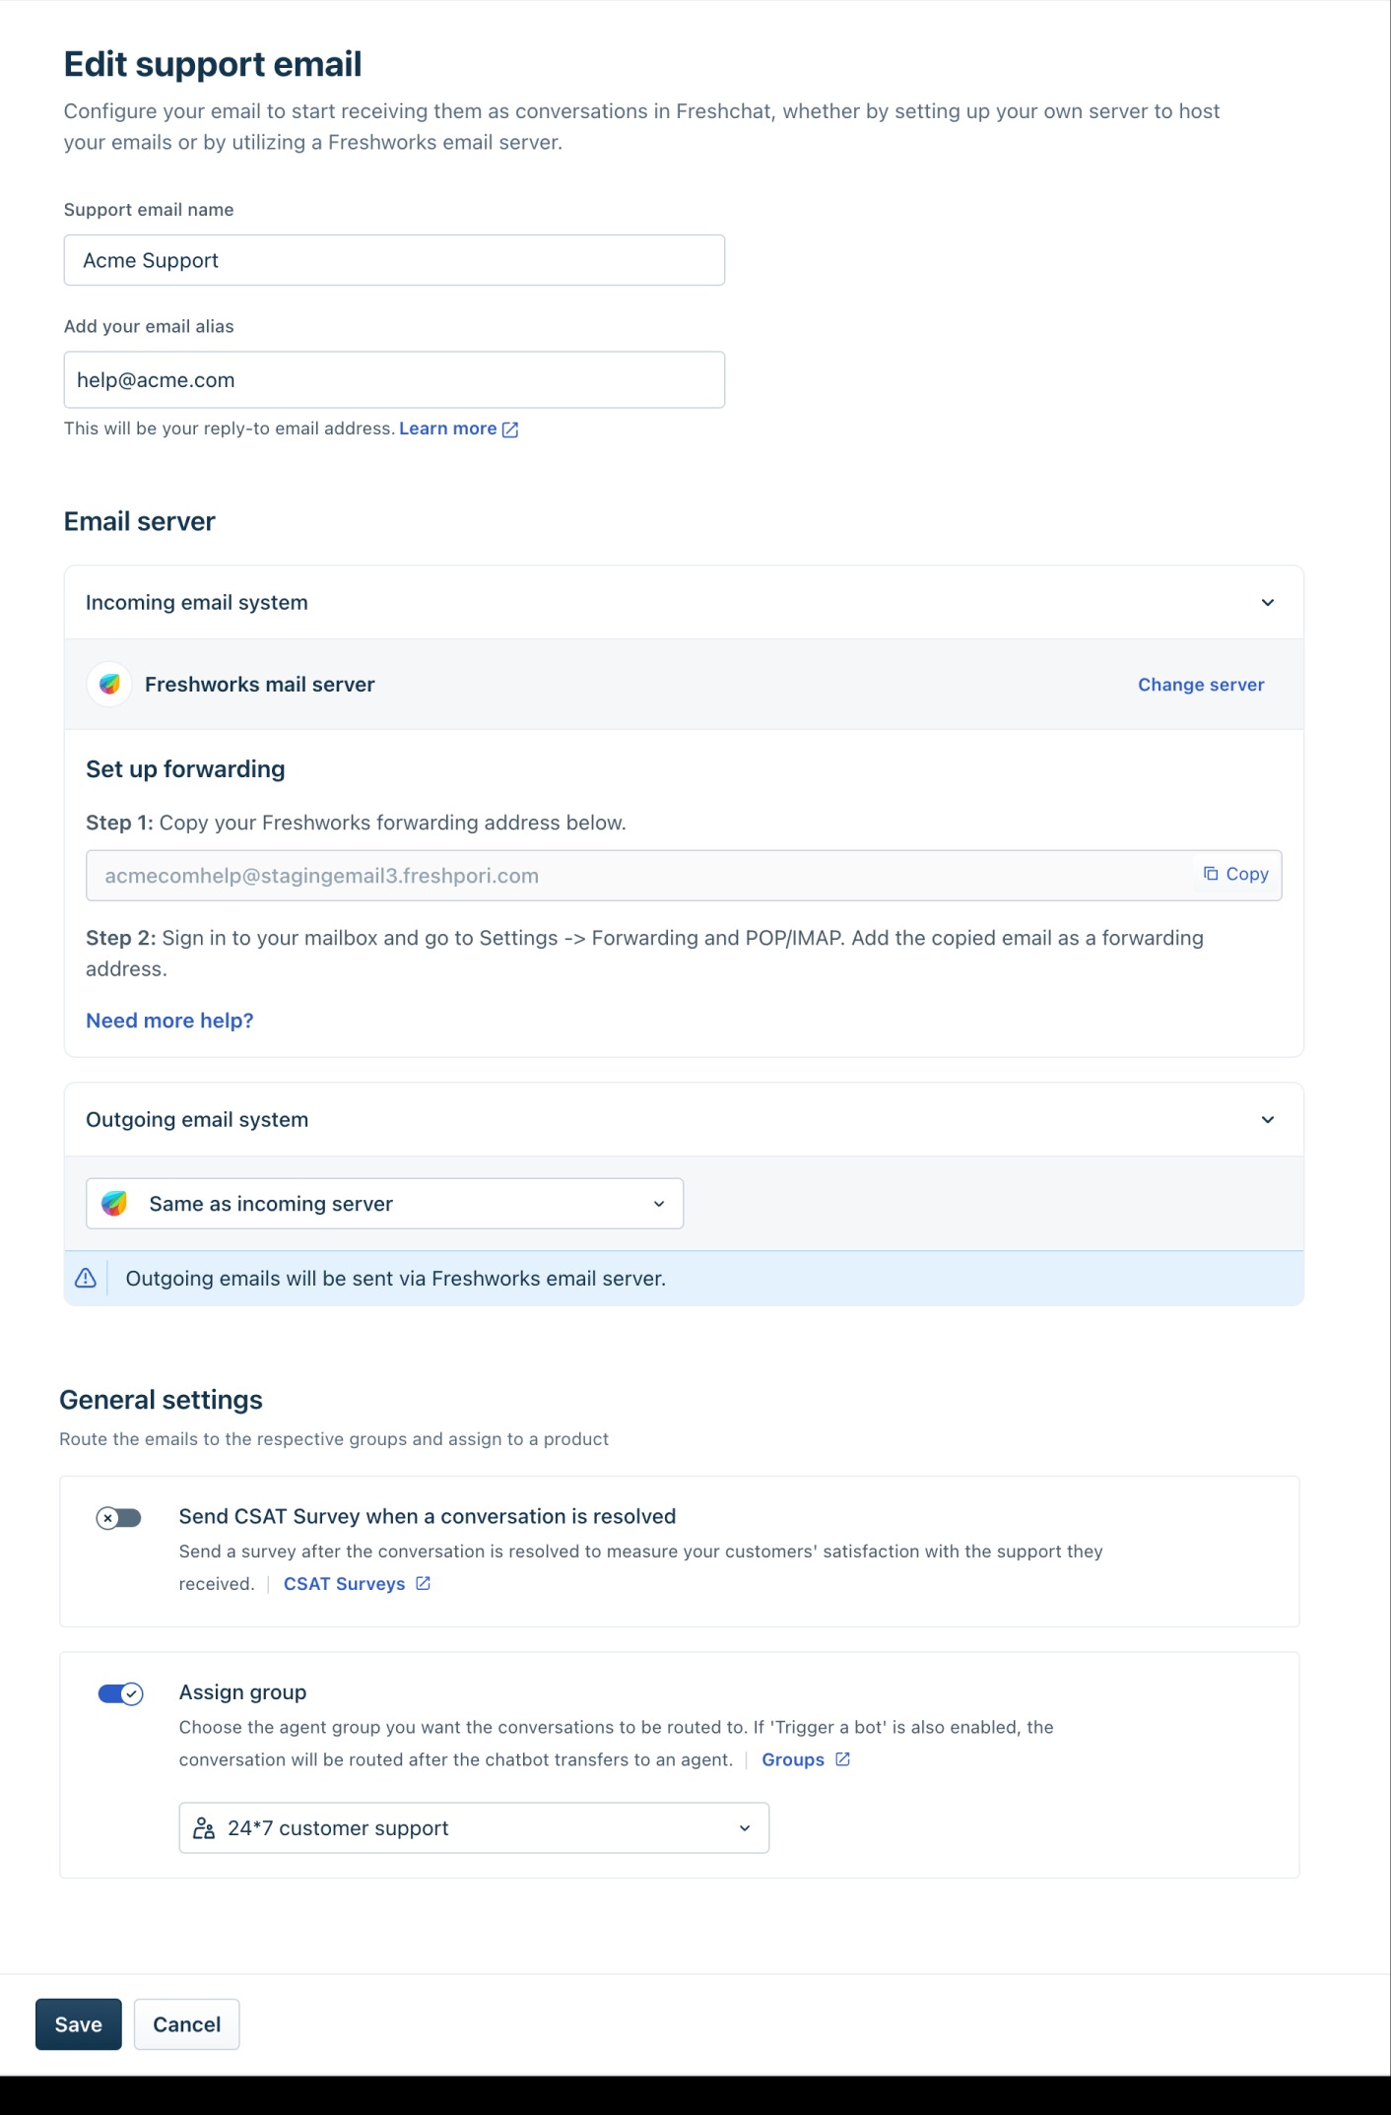Click the external link icon next to Groups
1391x2115 pixels.
(x=842, y=1759)
